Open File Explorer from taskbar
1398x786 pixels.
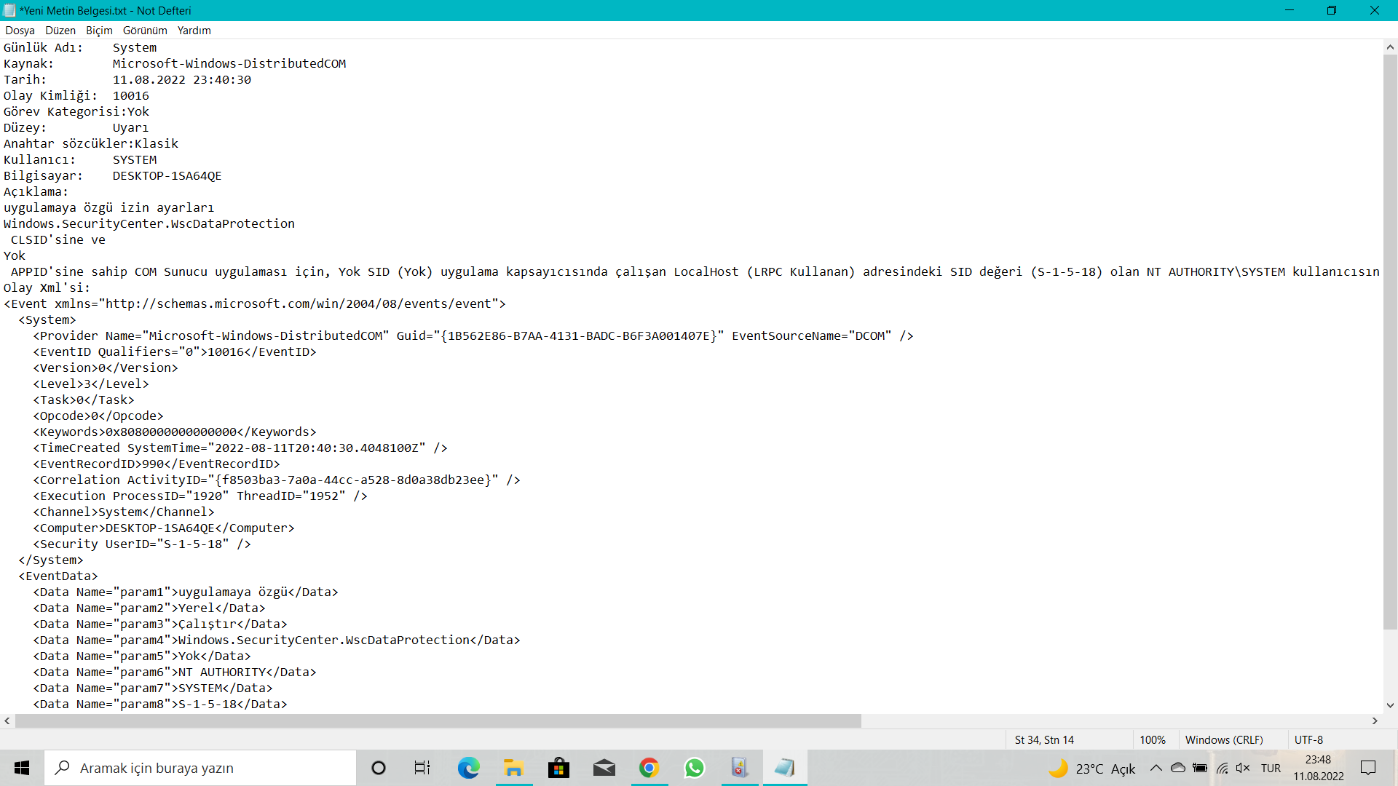pyautogui.click(x=513, y=768)
